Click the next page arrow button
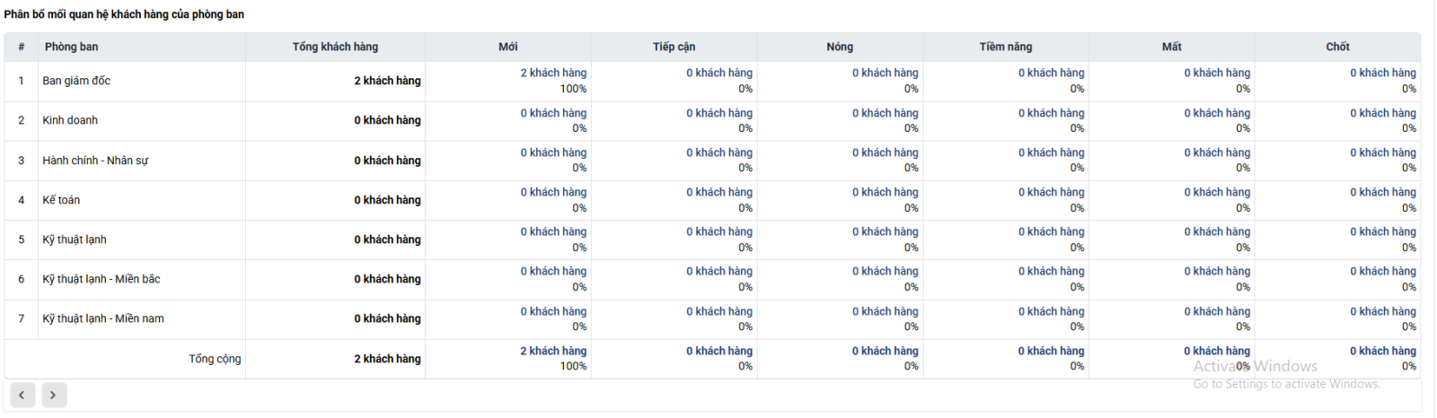This screenshot has height=418, width=1437. (x=54, y=395)
